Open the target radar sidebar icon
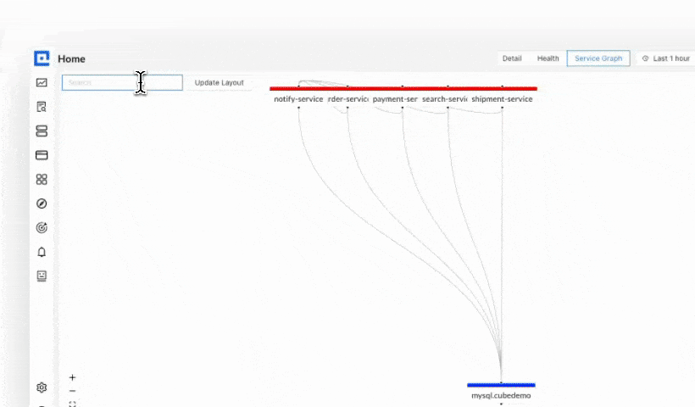 (42, 228)
